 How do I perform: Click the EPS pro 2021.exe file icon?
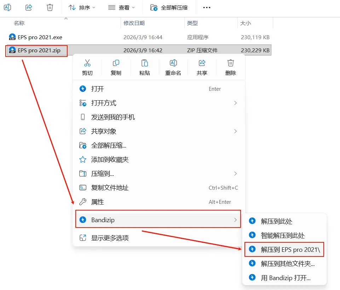pos(12,37)
